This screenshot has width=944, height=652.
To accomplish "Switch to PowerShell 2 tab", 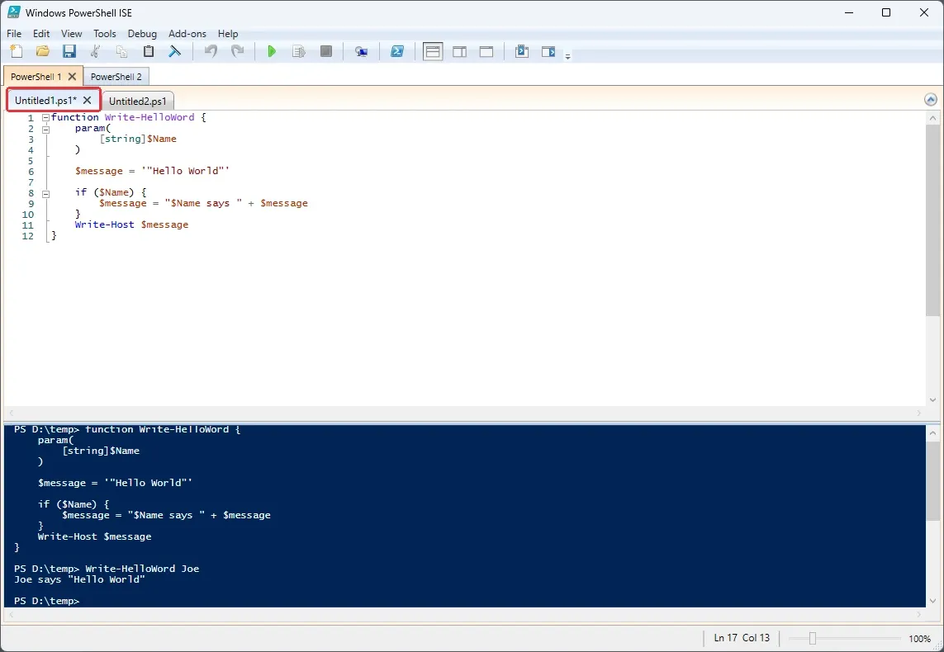I will [x=116, y=77].
